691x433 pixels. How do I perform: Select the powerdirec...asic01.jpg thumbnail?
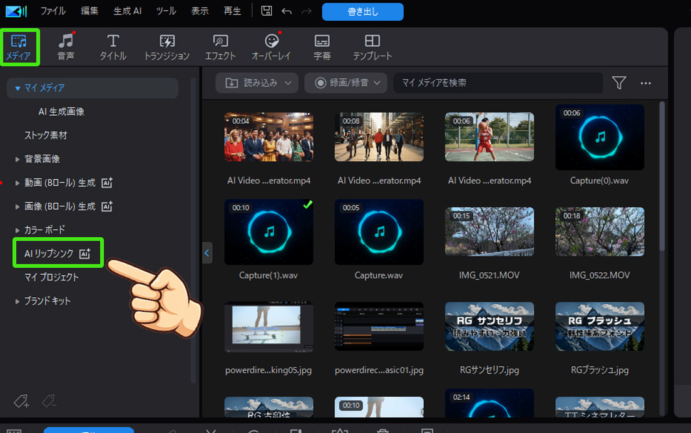(379, 327)
